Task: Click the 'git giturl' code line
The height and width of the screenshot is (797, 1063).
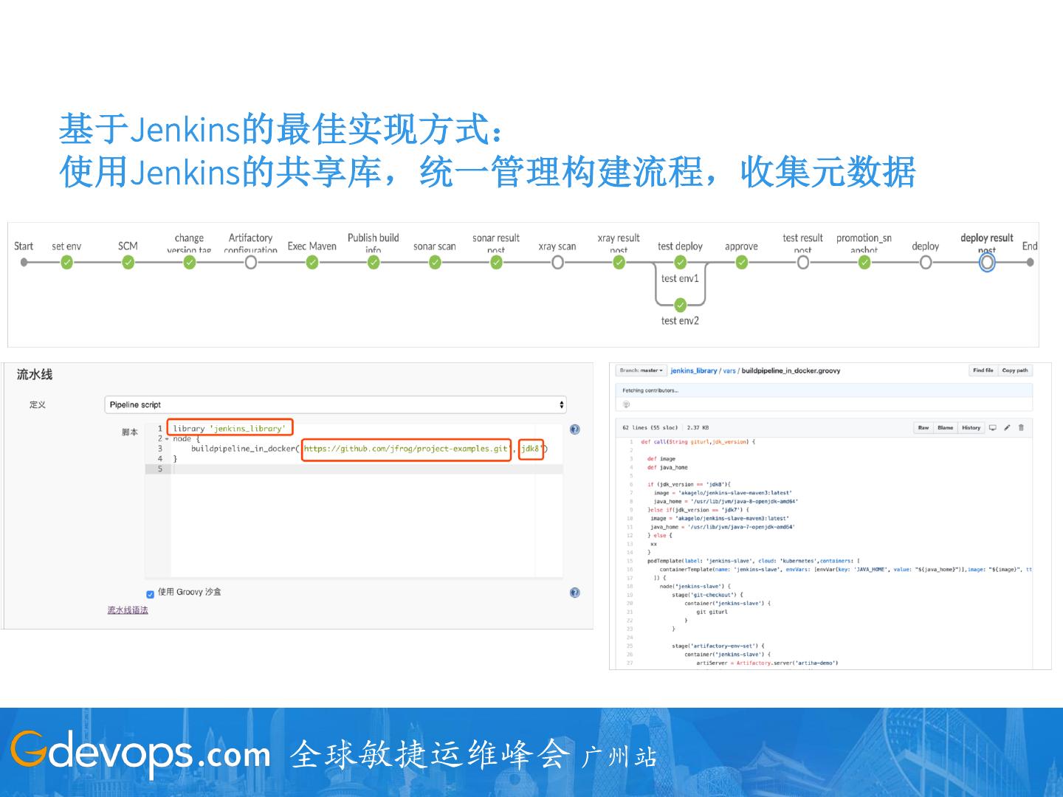Action: [712, 612]
